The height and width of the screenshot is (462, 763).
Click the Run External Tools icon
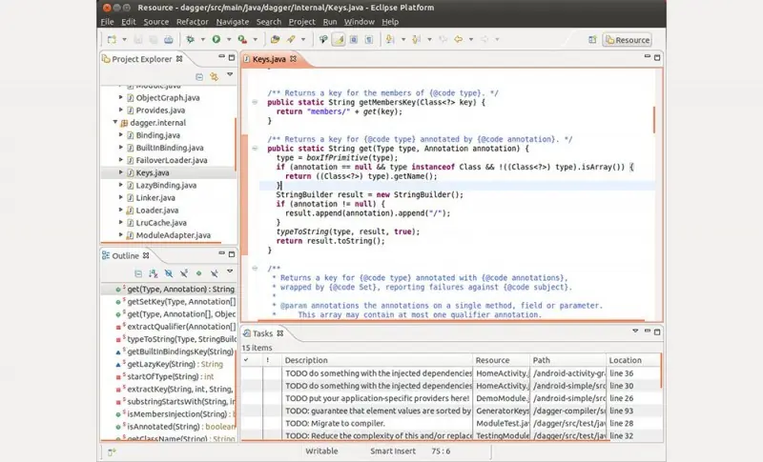pyautogui.click(x=242, y=40)
